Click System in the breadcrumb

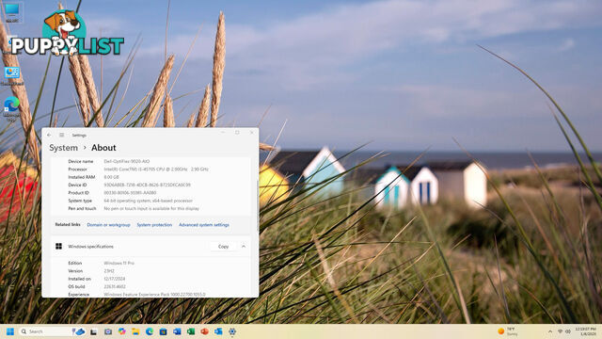tap(63, 148)
